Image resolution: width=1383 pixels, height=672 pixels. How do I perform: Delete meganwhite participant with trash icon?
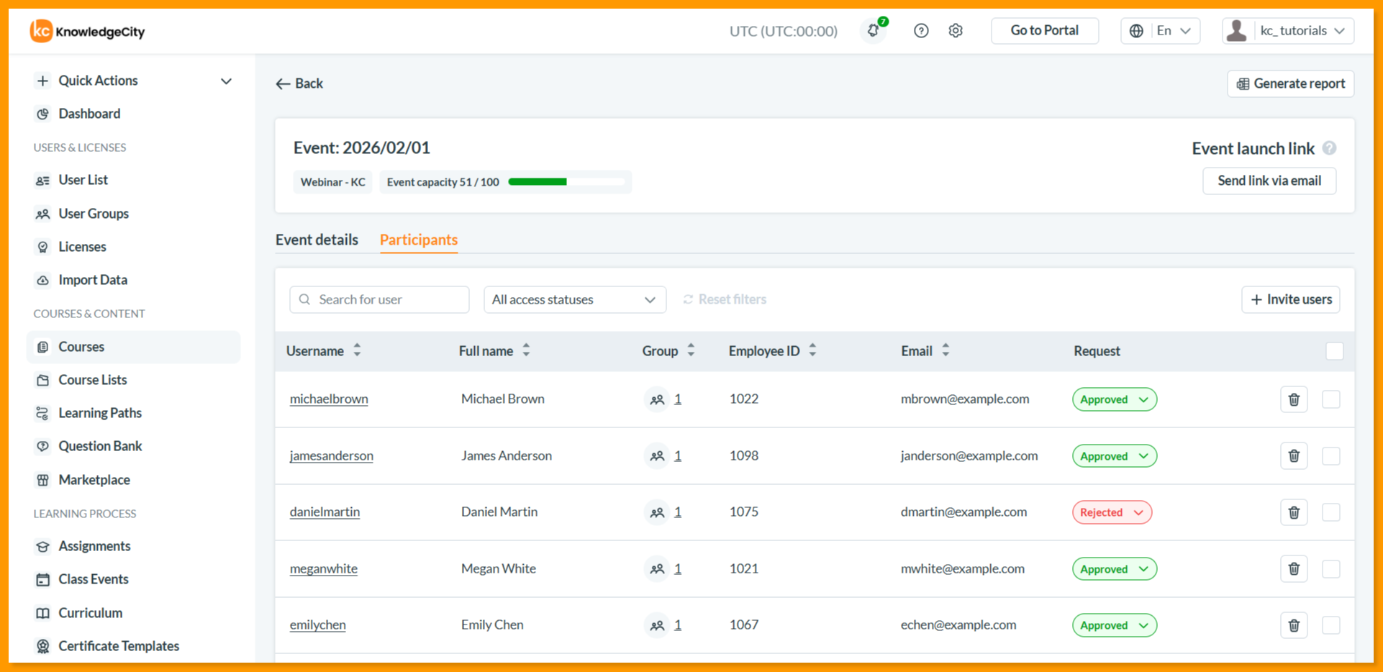[1294, 568]
